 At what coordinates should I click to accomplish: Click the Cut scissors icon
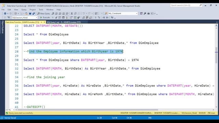(x=72, y=14)
